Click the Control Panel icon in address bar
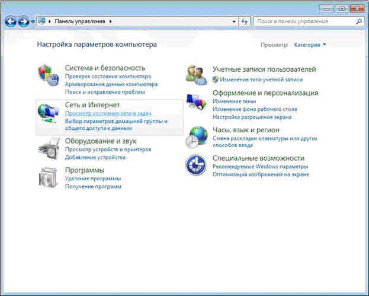 41,21
